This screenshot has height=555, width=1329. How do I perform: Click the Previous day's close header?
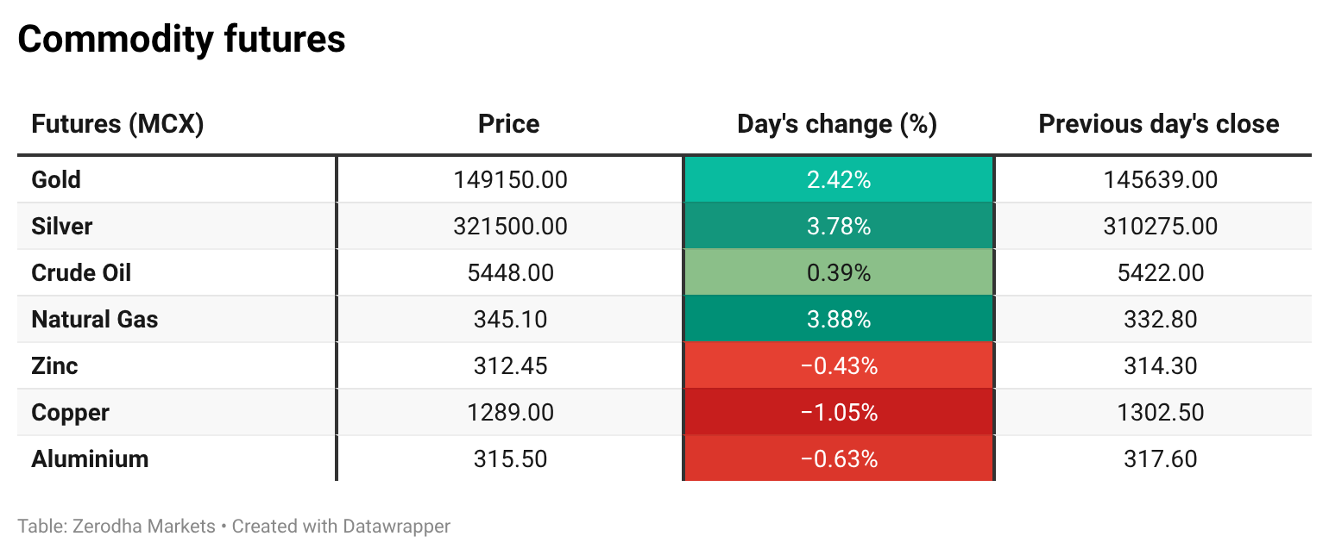(1158, 124)
